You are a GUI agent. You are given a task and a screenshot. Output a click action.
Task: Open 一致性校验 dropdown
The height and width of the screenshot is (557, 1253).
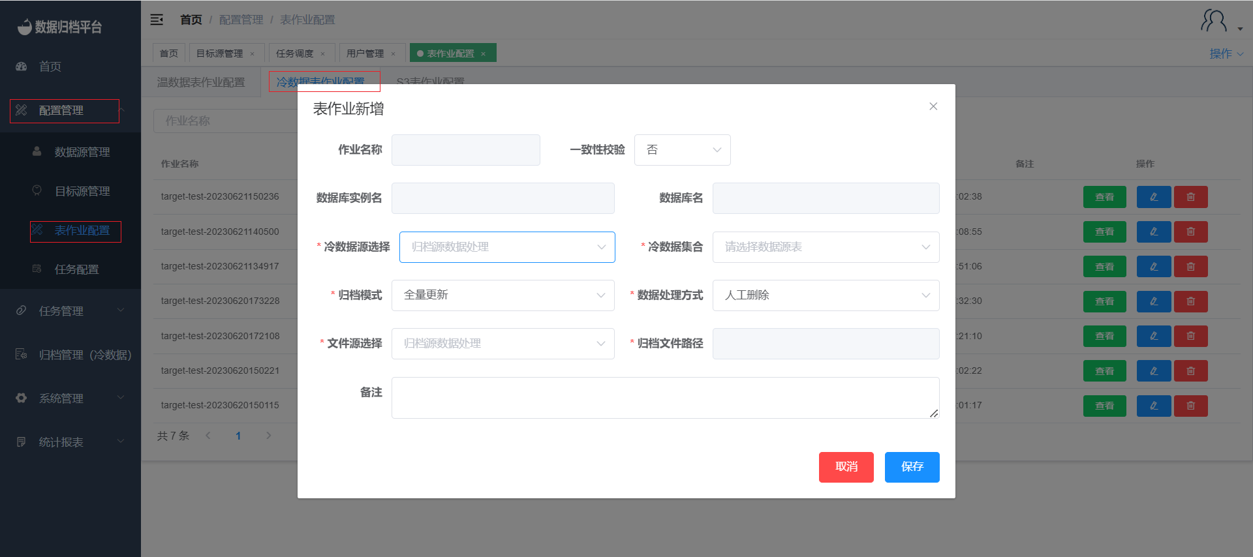(x=682, y=150)
